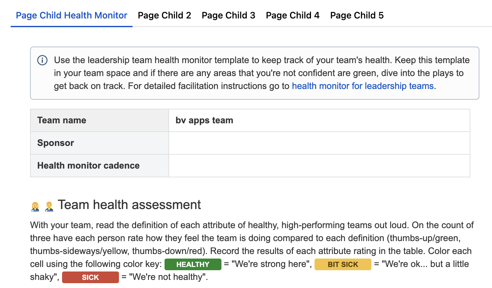Screen dimensions: 492x288
Task: Click the info panel instruction text
Action: (x=259, y=73)
